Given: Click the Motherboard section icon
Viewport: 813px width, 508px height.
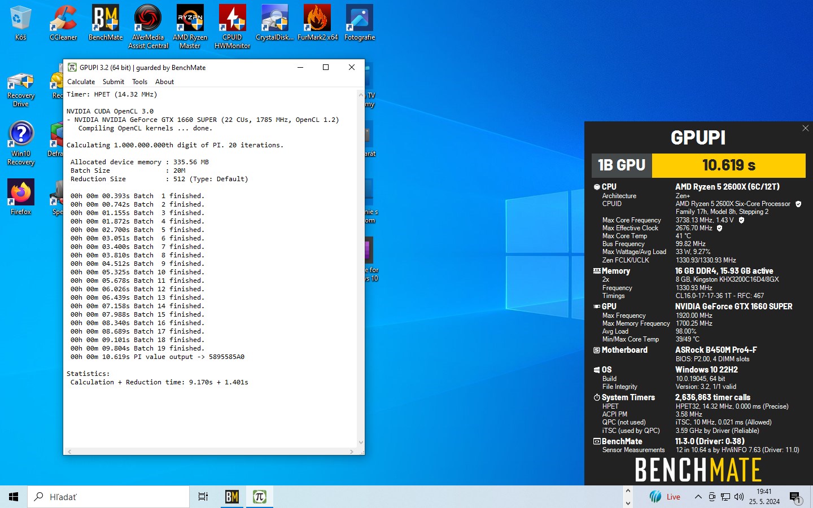Looking at the screenshot, I should pos(597,350).
